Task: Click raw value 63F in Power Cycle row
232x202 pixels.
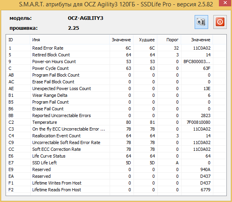Action: (x=207, y=68)
